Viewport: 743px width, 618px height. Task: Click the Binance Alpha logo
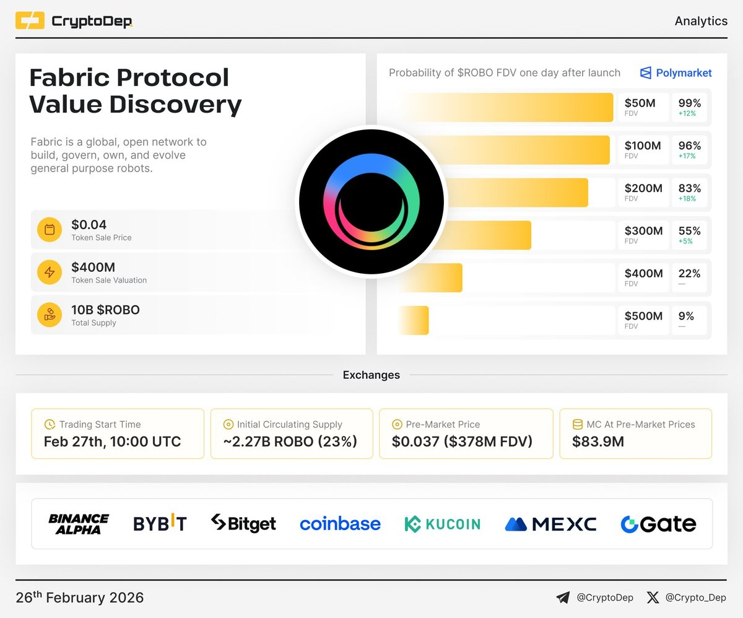tap(79, 524)
